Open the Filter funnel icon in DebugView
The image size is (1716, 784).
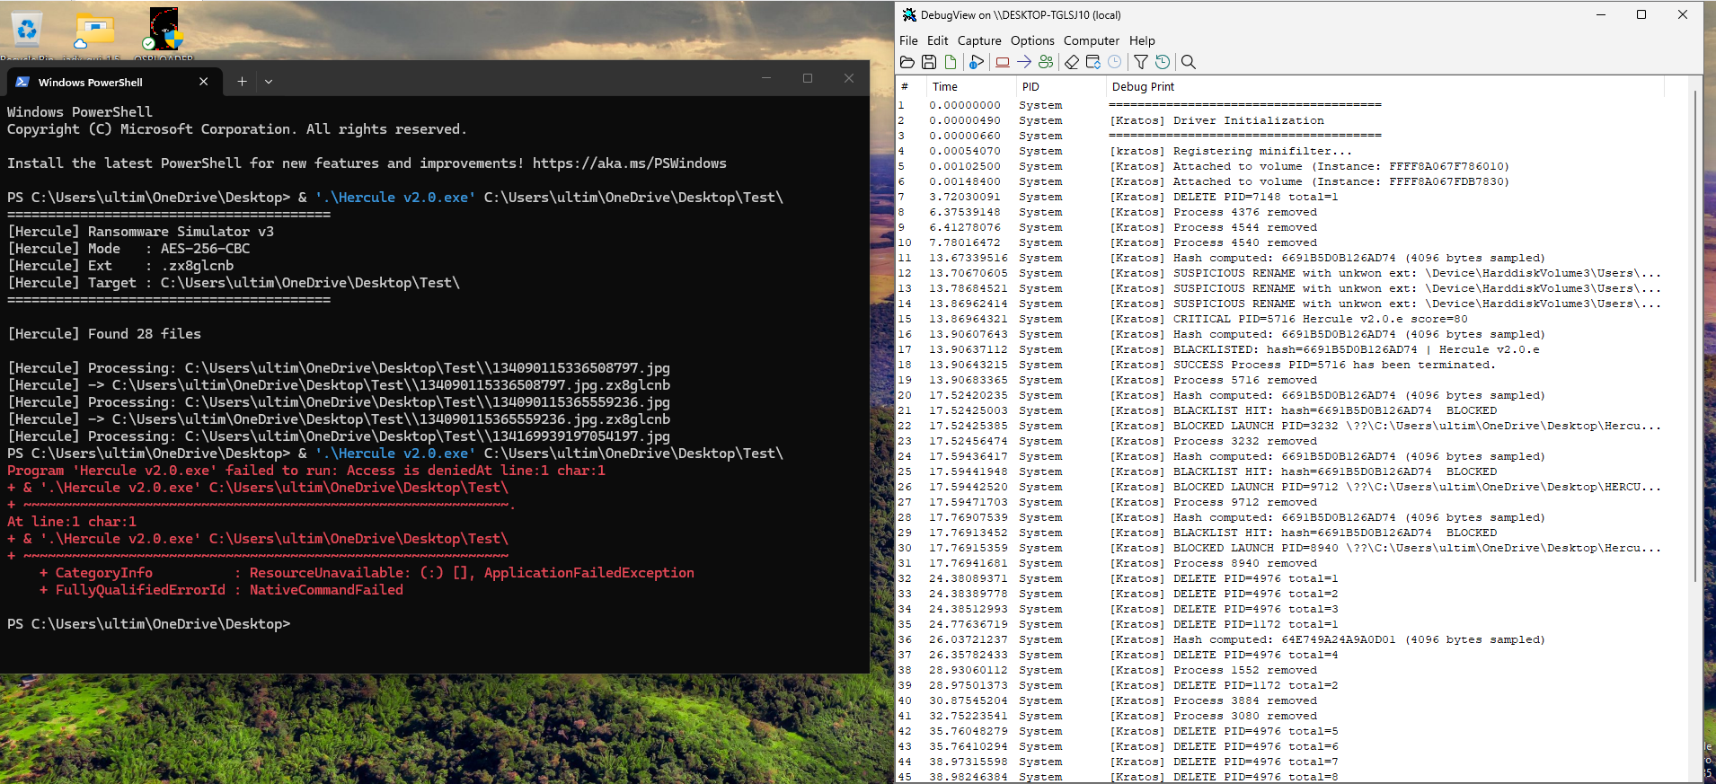pos(1141,62)
